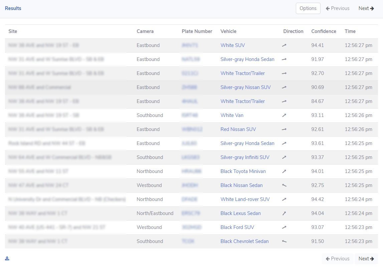Open the Options button
The image size is (383, 269).
pyautogui.click(x=308, y=8)
